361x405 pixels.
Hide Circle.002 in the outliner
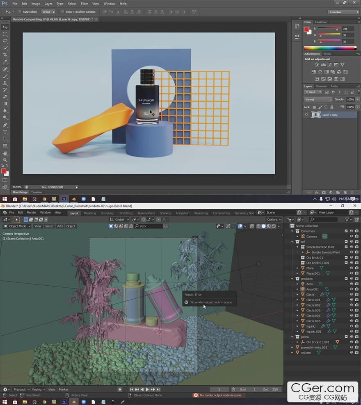click(352, 305)
